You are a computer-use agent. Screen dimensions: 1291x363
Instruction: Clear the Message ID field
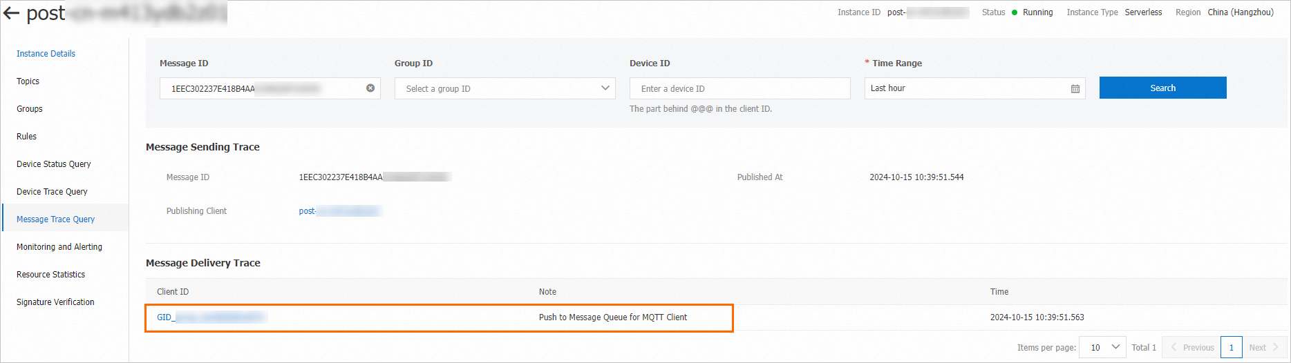click(370, 88)
